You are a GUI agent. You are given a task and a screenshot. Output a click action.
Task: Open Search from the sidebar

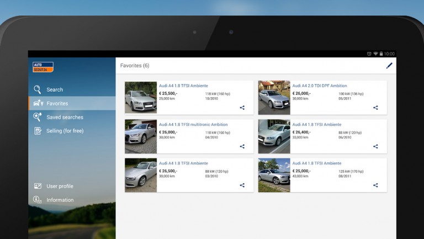coord(54,89)
